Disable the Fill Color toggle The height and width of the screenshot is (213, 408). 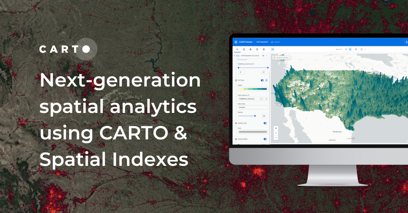tap(263, 80)
